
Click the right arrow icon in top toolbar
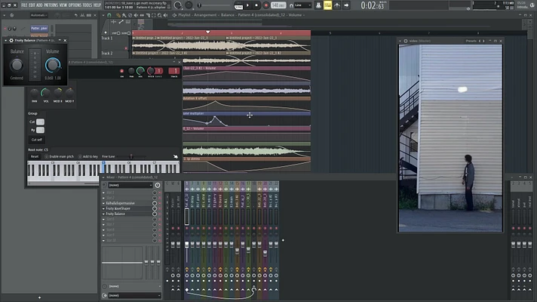(346, 5)
